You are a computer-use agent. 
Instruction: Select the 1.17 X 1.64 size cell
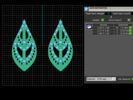pyautogui.click(x=103, y=31)
